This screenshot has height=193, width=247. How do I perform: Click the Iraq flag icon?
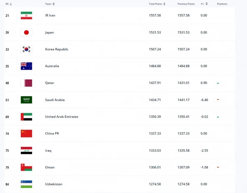coord(26,151)
